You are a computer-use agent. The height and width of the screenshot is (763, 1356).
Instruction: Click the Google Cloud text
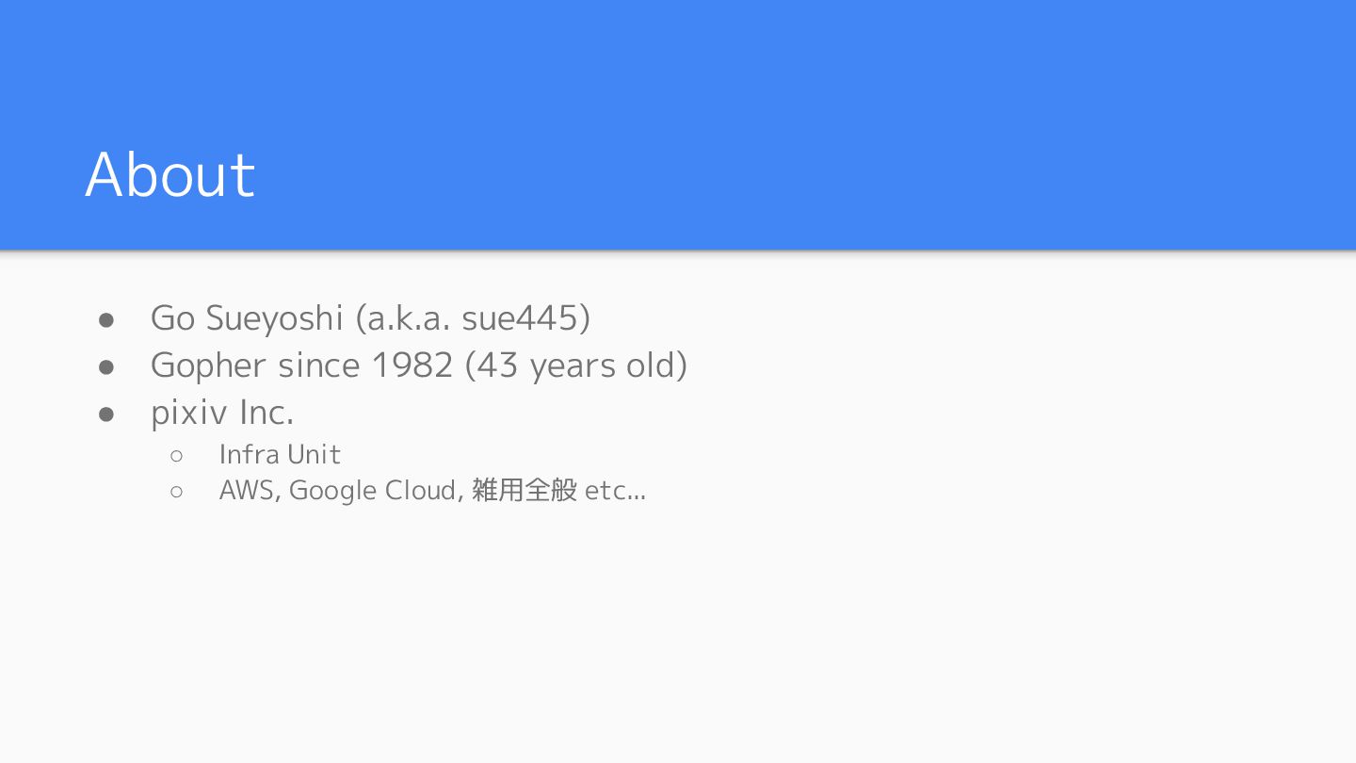tap(373, 491)
